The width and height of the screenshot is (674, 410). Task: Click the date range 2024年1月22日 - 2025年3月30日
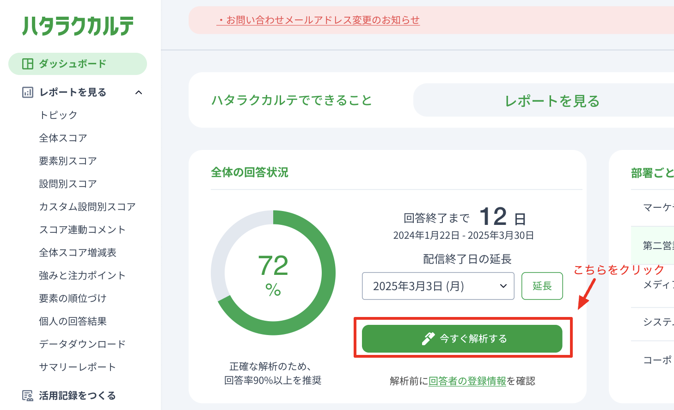pos(464,236)
